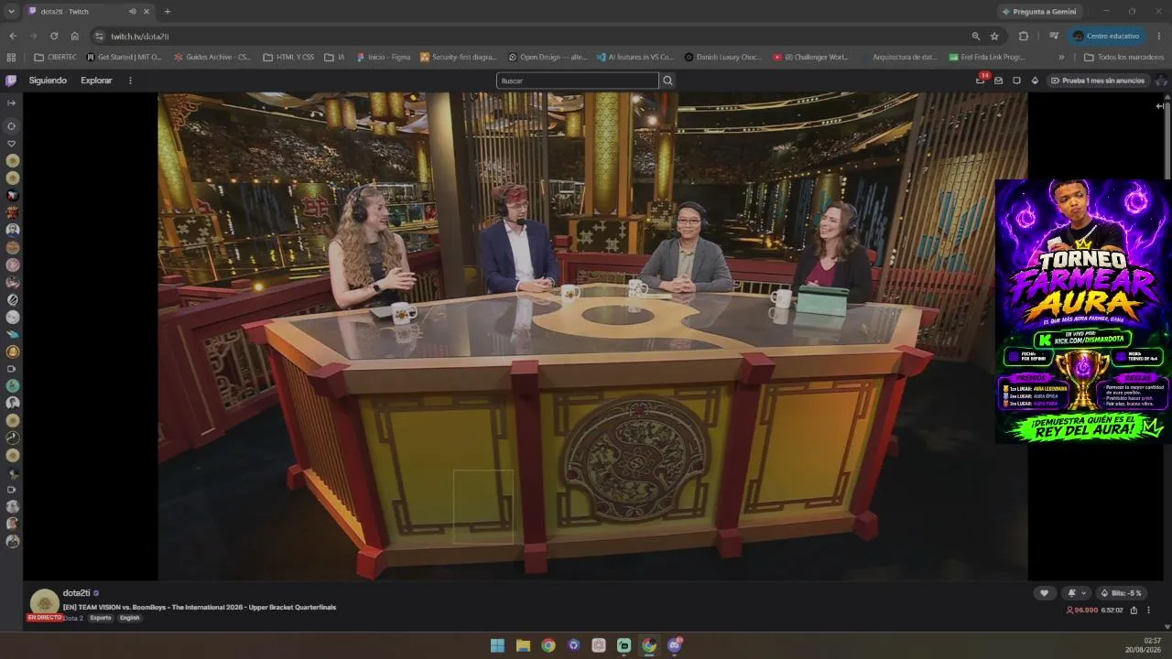Focus the Buscar search field
This screenshot has width=1172, height=659.
(x=577, y=81)
